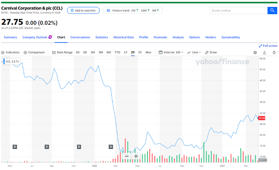The height and width of the screenshot is (170, 279).
Task: Add an indicator via Indicators button
Action: click(10, 52)
